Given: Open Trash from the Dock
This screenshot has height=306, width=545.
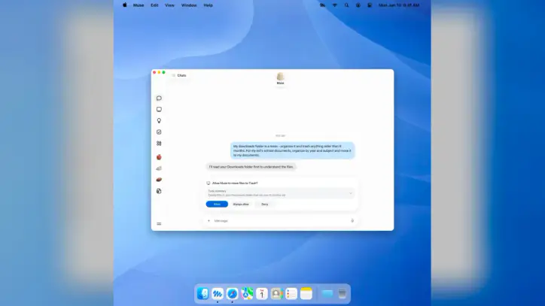Looking at the screenshot, I should (x=342, y=293).
